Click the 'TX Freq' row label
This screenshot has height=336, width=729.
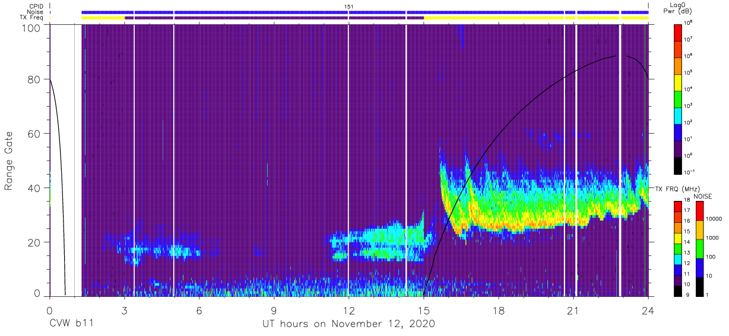31,18
